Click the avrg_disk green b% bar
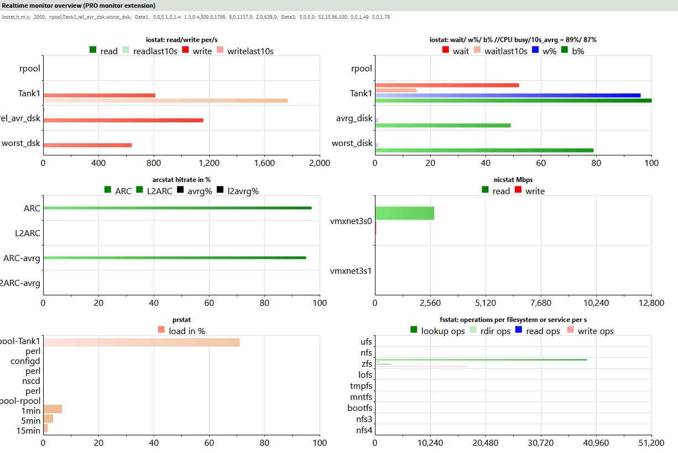 (x=443, y=126)
